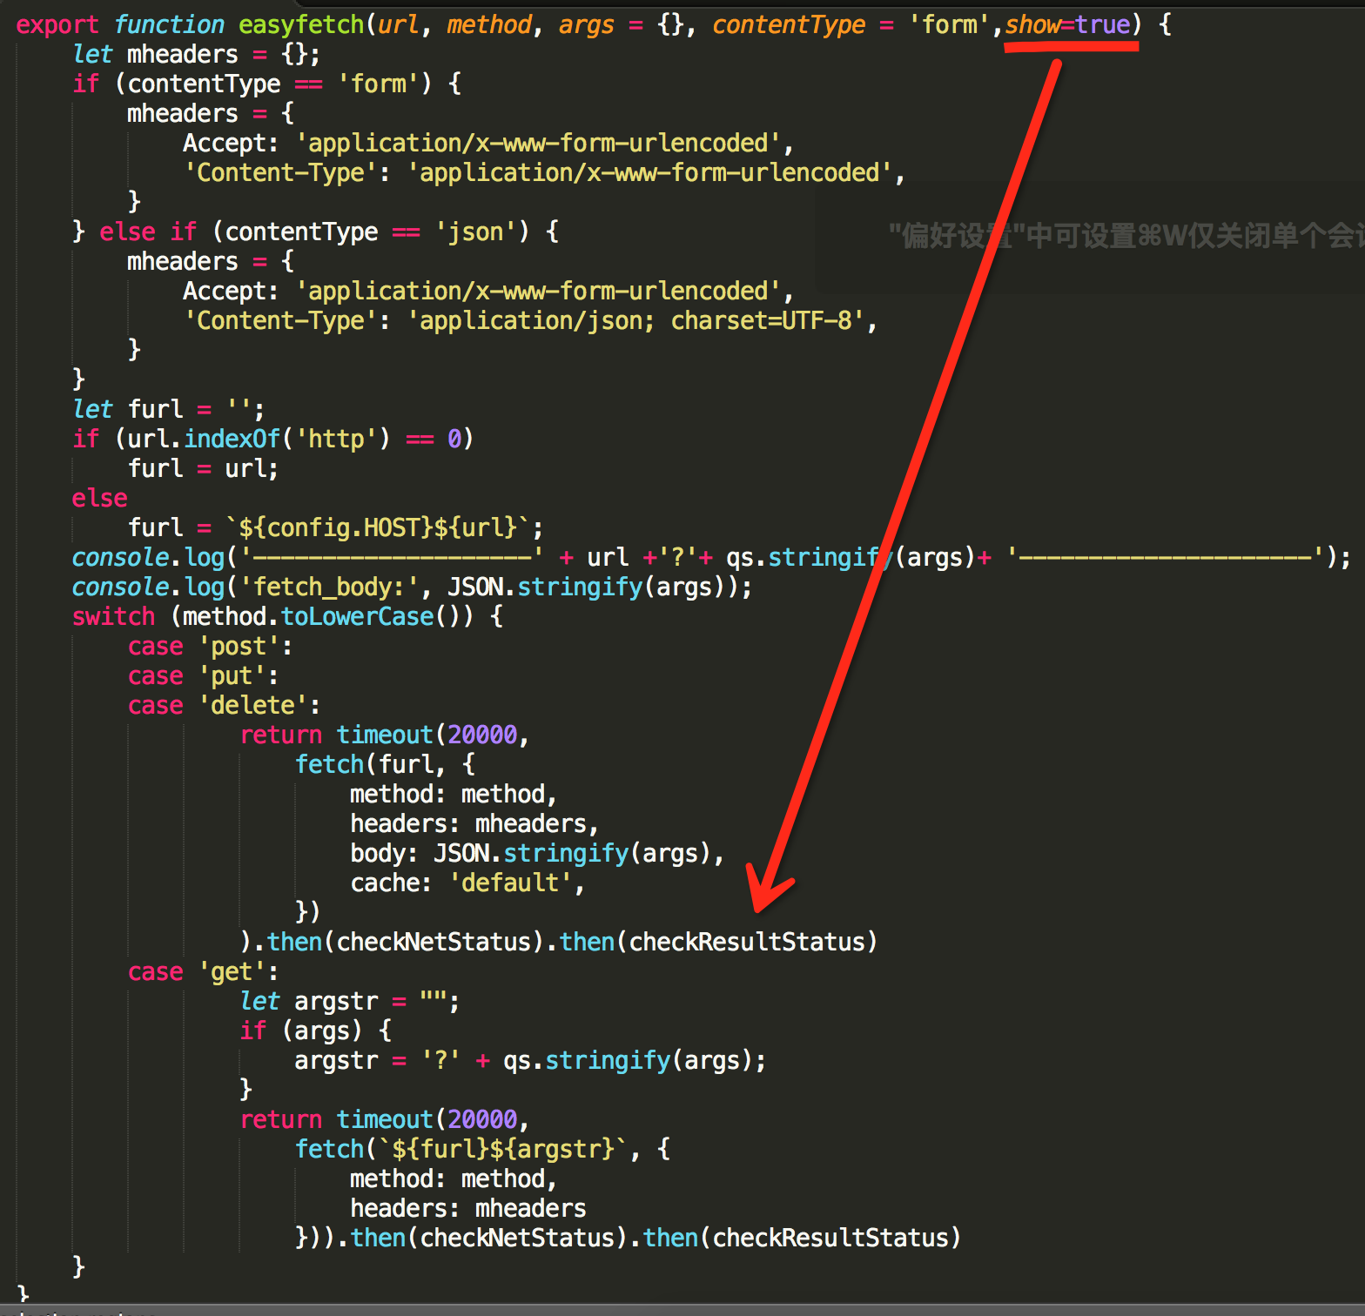Place cursor on 'let mheaders = {}' line
The height and width of the screenshot is (1316, 1365).
click(x=196, y=54)
